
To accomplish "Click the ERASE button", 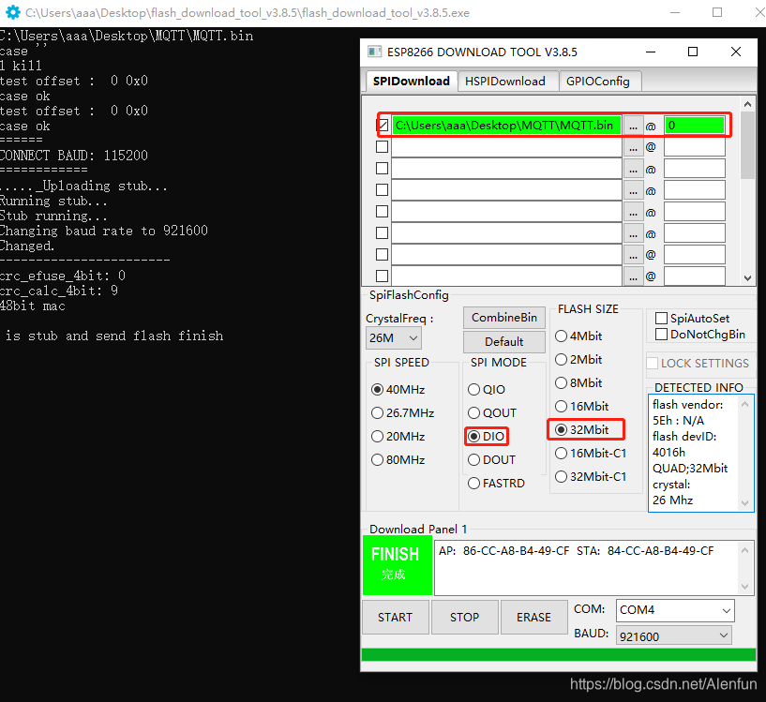I will [534, 617].
